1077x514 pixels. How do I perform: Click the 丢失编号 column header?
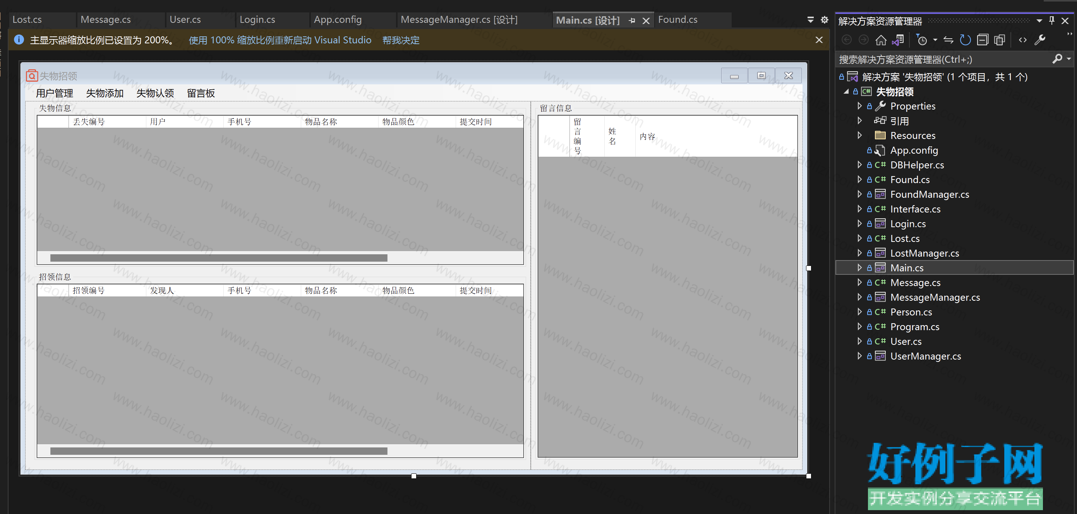[107, 122]
